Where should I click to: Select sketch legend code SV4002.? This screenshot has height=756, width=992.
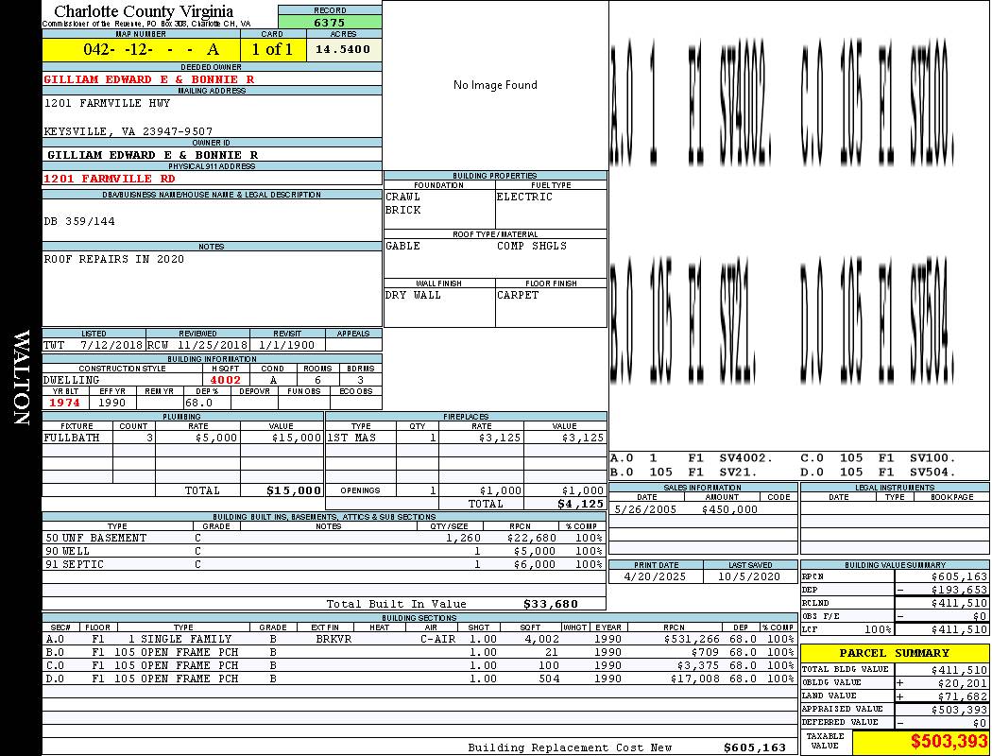click(x=746, y=458)
